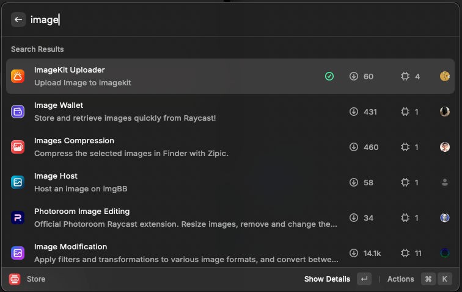
Task: Click the commands icon for Image Host
Action: 405,182
